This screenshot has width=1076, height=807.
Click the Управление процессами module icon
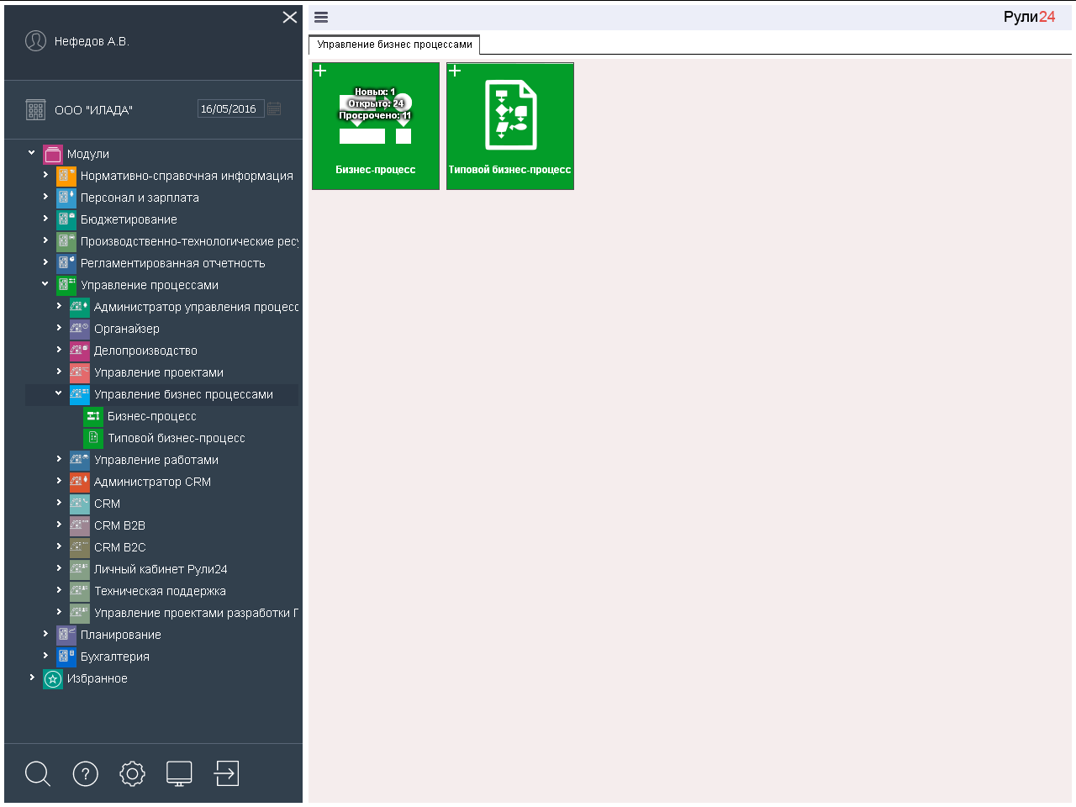point(66,285)
